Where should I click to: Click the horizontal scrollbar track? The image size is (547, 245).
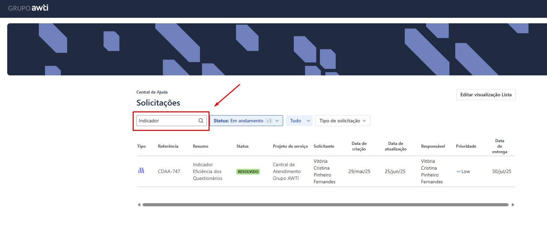[x=325, y=205]
